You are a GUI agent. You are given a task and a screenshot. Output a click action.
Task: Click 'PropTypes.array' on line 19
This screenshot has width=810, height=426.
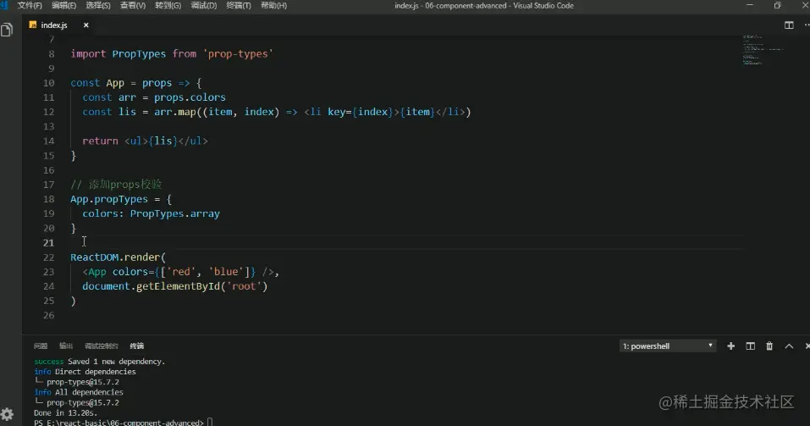[174, 213]
